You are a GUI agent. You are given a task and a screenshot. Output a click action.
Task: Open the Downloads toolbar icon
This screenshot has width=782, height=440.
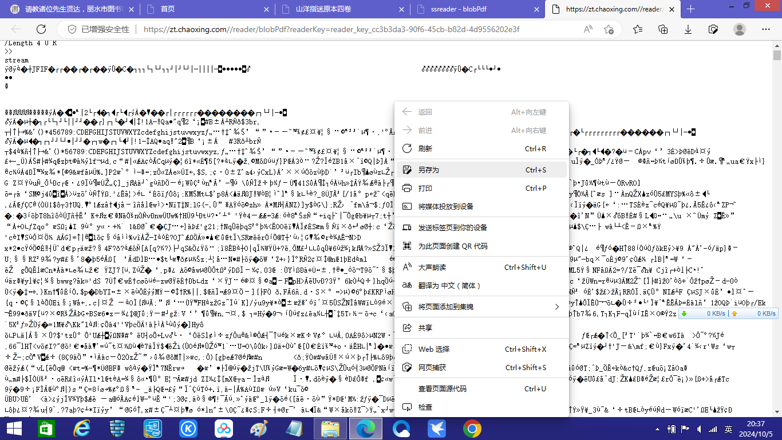tap(688, 29)
